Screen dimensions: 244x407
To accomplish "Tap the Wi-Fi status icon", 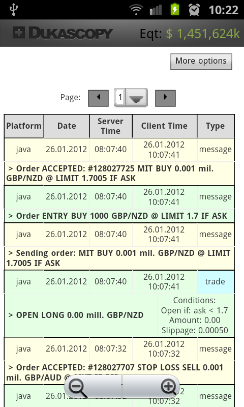I will tap(136, 10).
